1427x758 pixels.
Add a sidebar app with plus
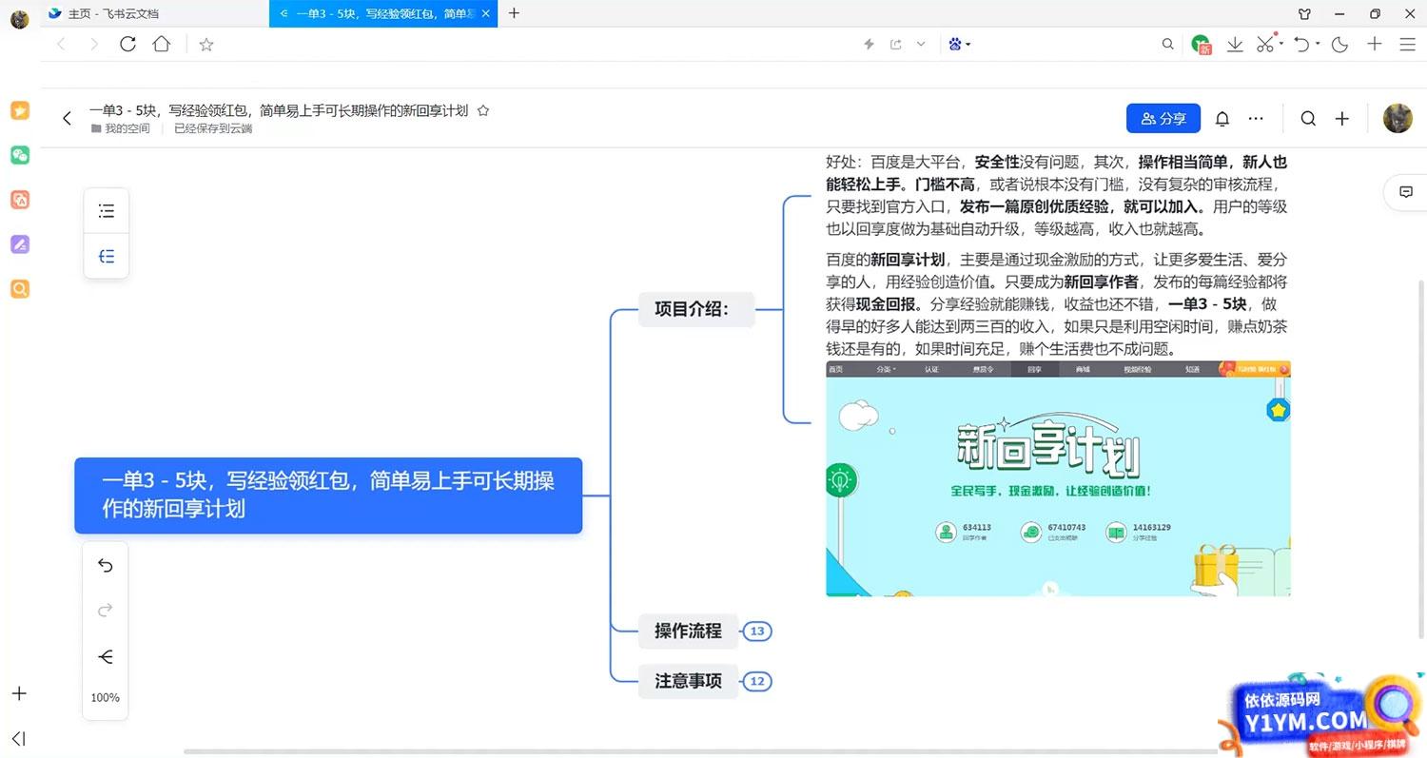pos(19,693)
